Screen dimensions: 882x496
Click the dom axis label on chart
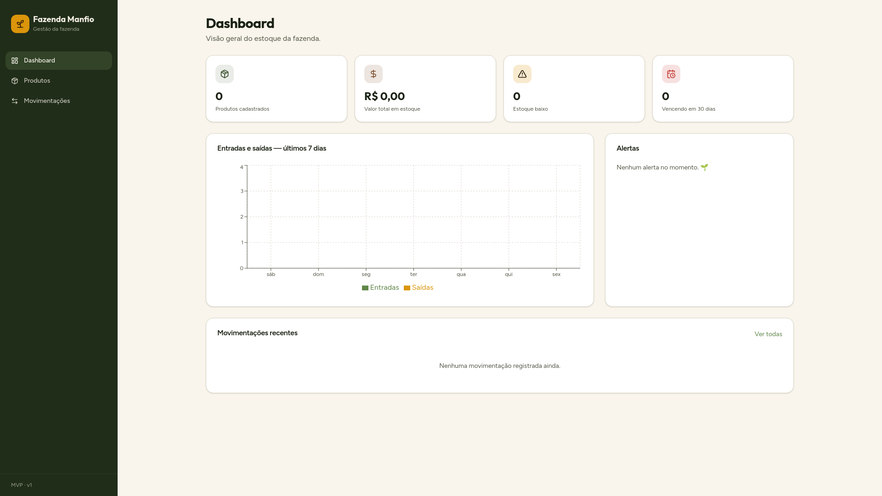(x=318, y=274)
